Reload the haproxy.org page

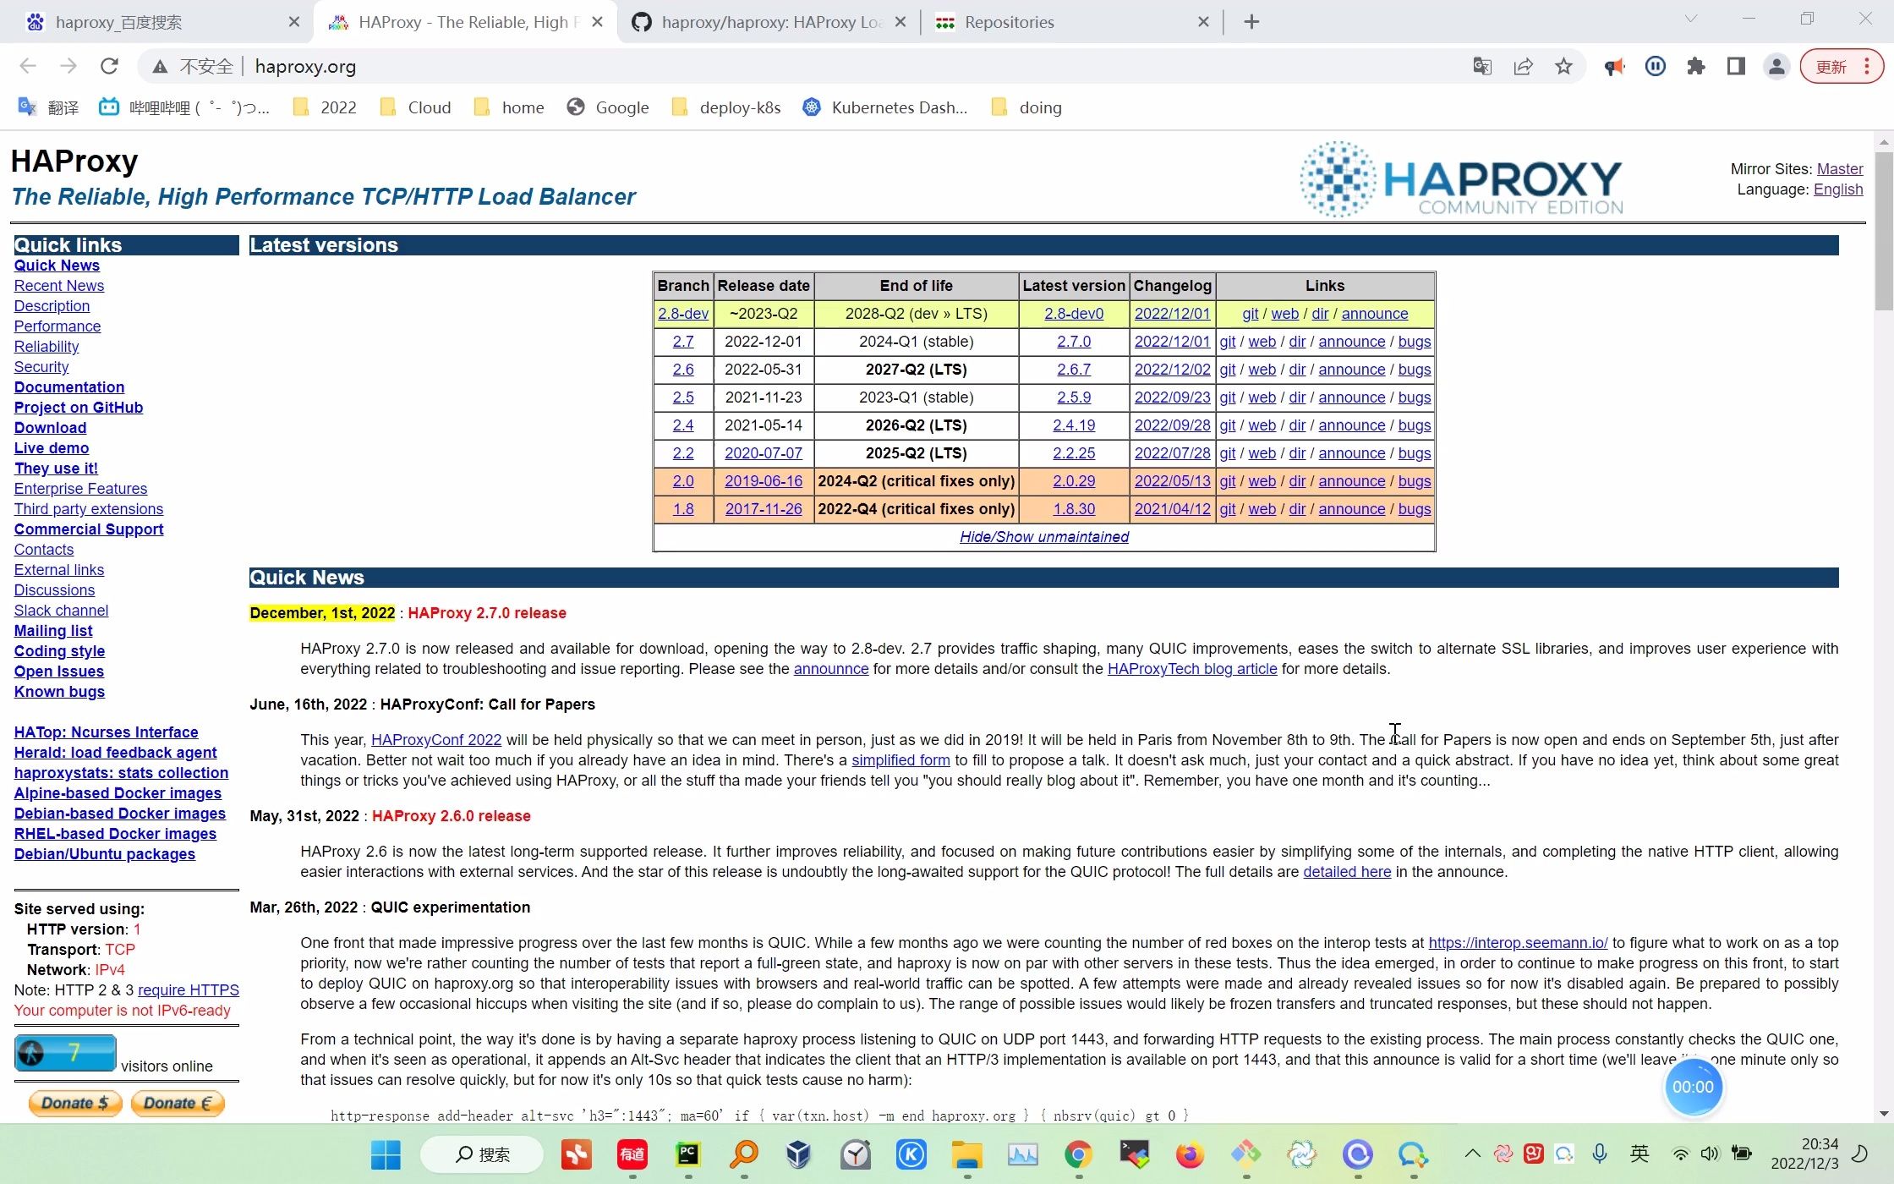point(109,66)
